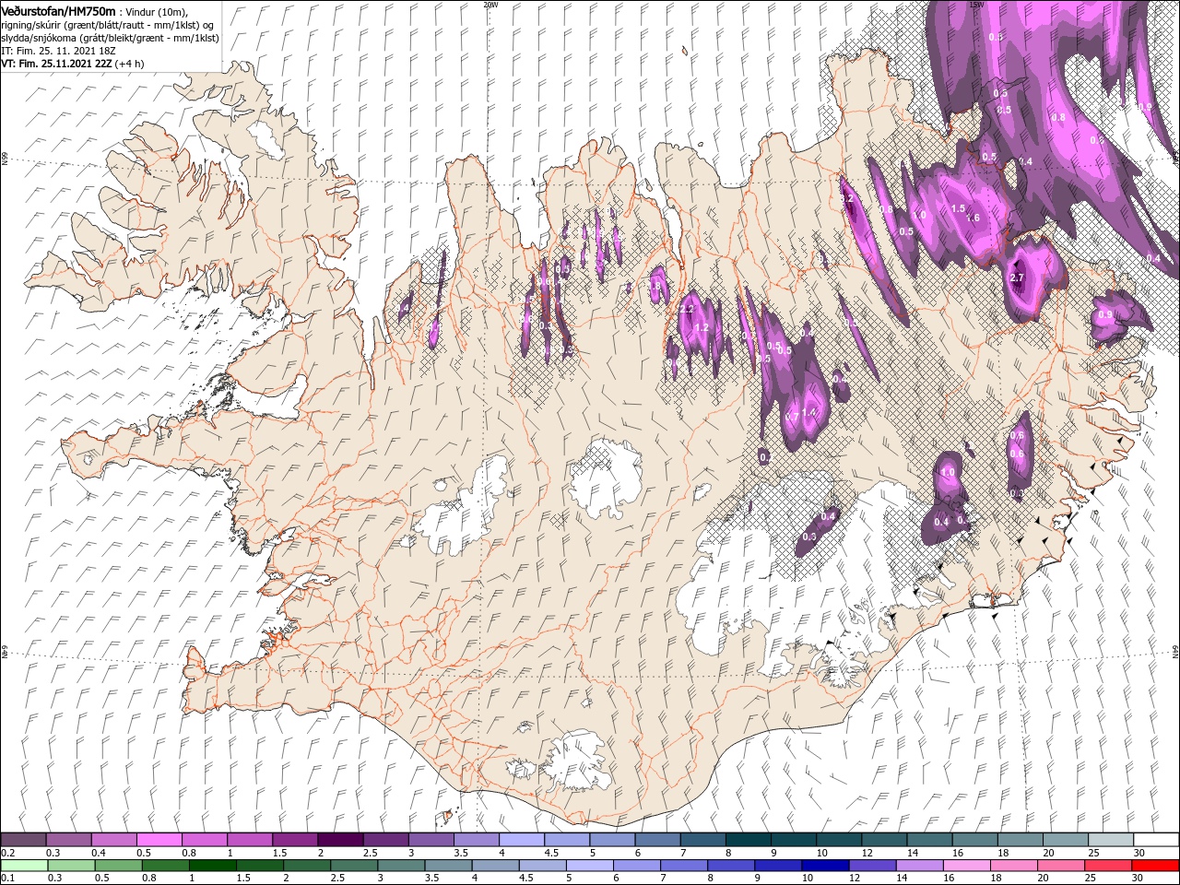Image resolution: width=1180 pixels, height=885 pixels.
Task: Pick white 30 swatch in top legend row
Action: [x=1156, y=840]
